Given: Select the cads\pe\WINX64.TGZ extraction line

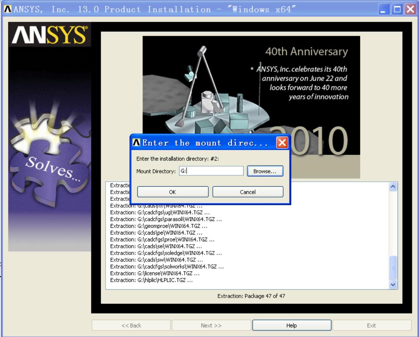Looking at the screenshot, I should coord(156,232).
